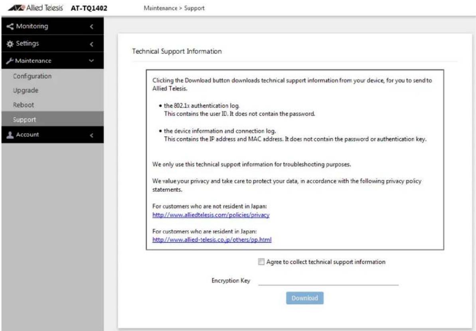The width and height of the screenshot is (476, 331).
Task: Click the Account person icon
Action: pyautogui.click(x=10, y=135)
